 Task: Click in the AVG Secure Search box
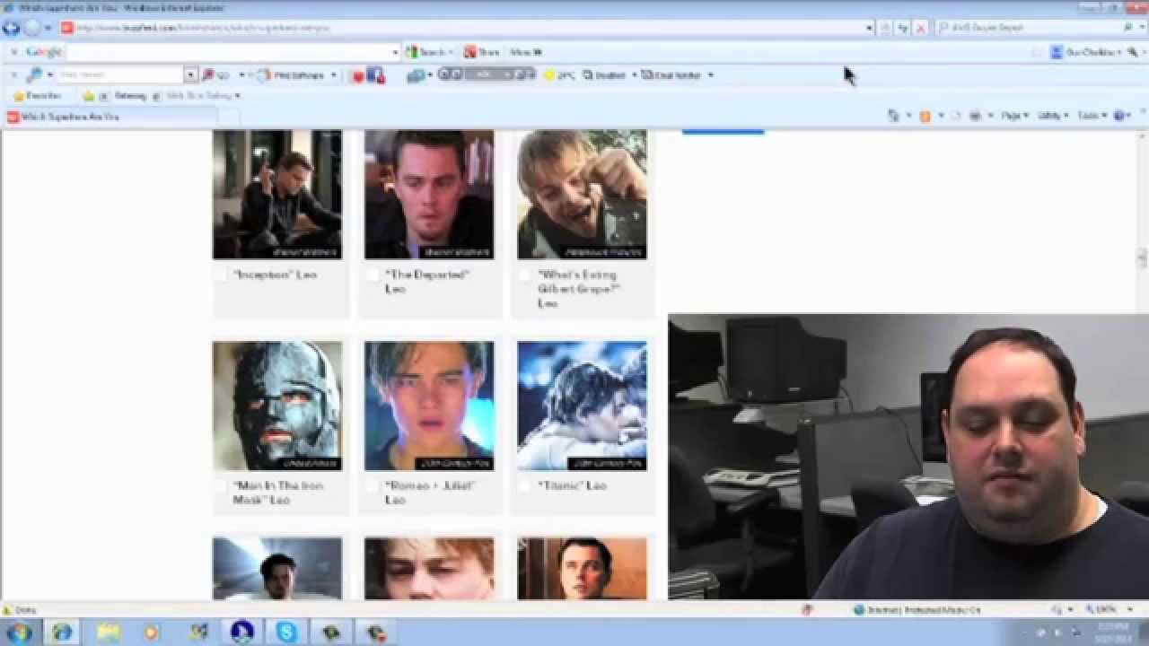coord(1028,28)
